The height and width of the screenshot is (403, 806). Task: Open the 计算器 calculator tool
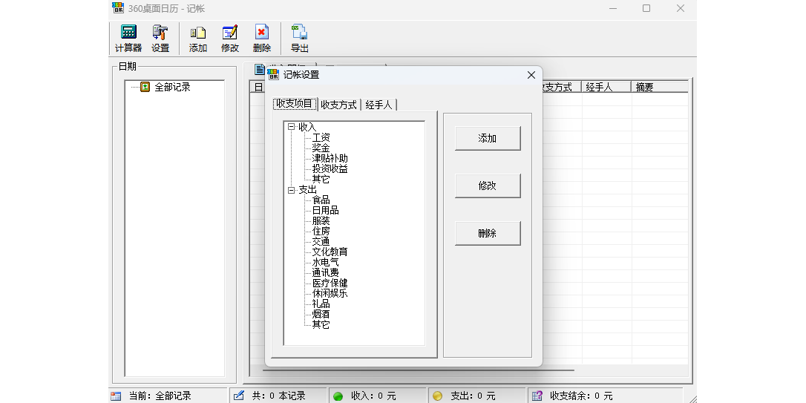[x=128, y=39]
